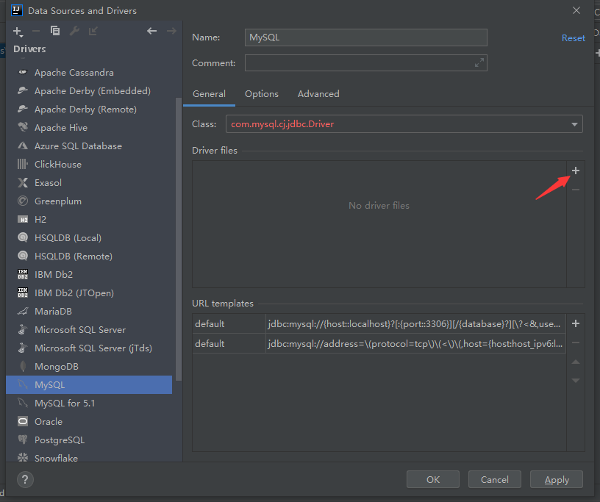Click the duplicate icon in left toolbar
The width and height of the screenshot is (600, 502).
(x=55, y=31)
